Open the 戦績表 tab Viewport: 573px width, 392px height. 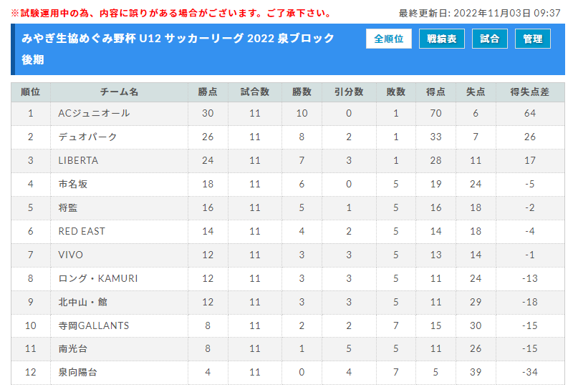point(441,39)
